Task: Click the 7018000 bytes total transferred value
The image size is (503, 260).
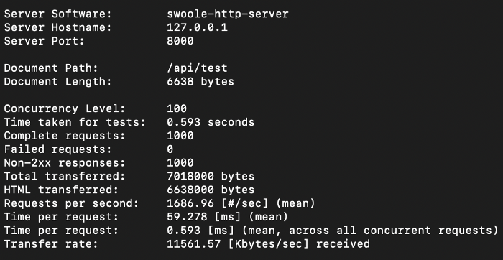Action: coord(211,176)
